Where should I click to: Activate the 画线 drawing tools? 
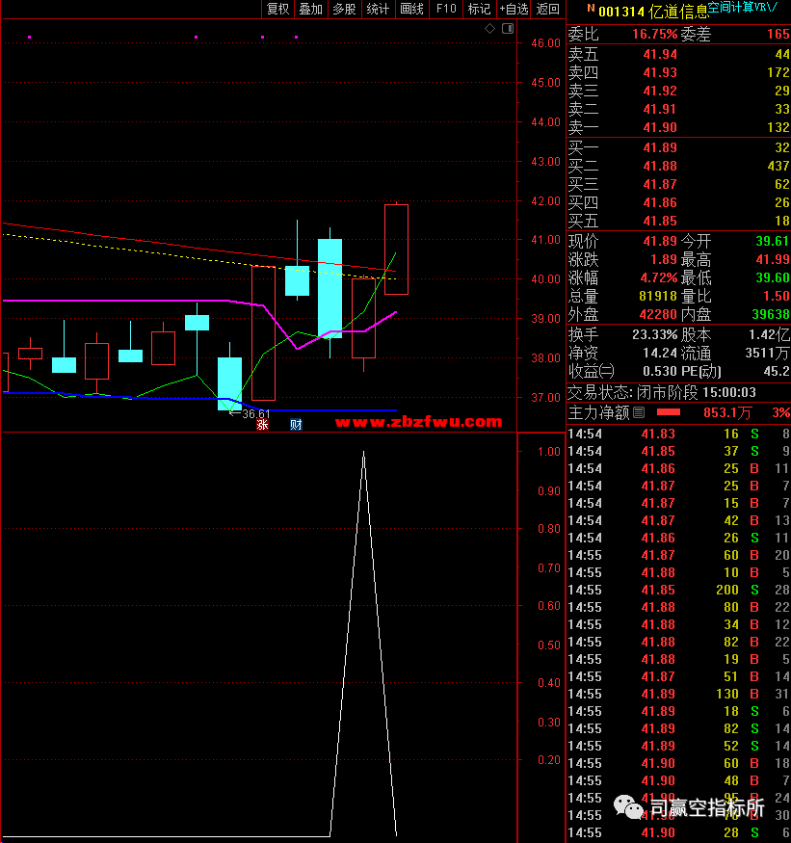point(412,9)
